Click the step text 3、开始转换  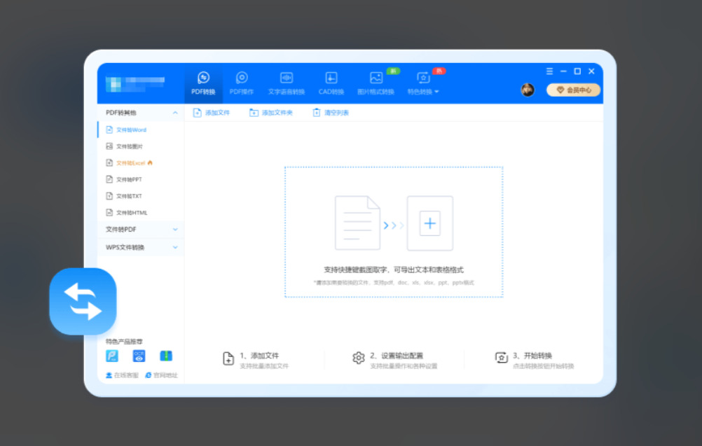[532, 356]
